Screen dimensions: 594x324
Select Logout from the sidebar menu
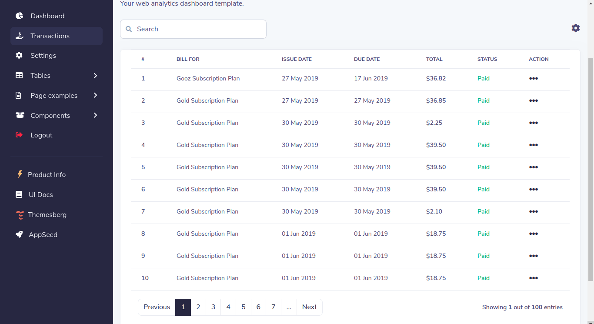click(x=41, y=135)
